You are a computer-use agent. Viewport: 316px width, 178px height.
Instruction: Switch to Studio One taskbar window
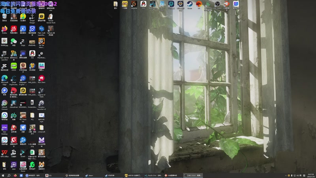tap(153, 176)
